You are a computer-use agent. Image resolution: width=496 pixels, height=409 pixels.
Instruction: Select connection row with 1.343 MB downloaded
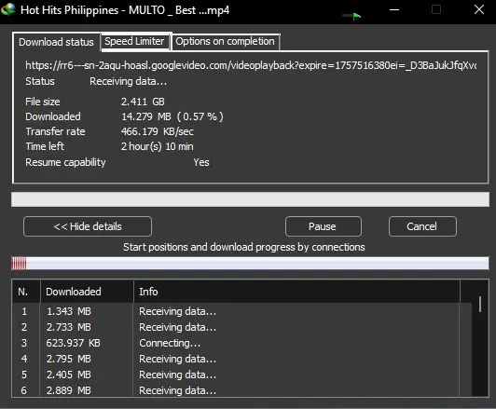coord(242,311)
